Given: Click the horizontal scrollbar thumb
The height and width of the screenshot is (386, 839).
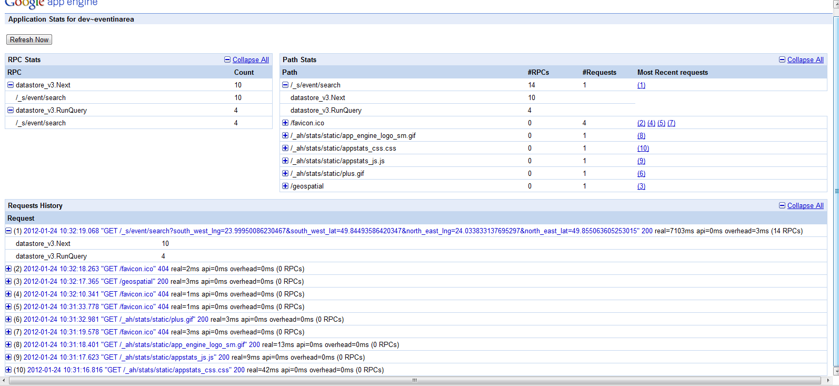Looking at the screenshot, I should tap(415, 380).
